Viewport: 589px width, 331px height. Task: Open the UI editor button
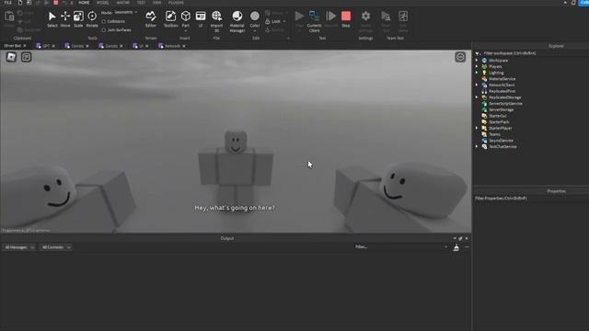click(201, 19)
